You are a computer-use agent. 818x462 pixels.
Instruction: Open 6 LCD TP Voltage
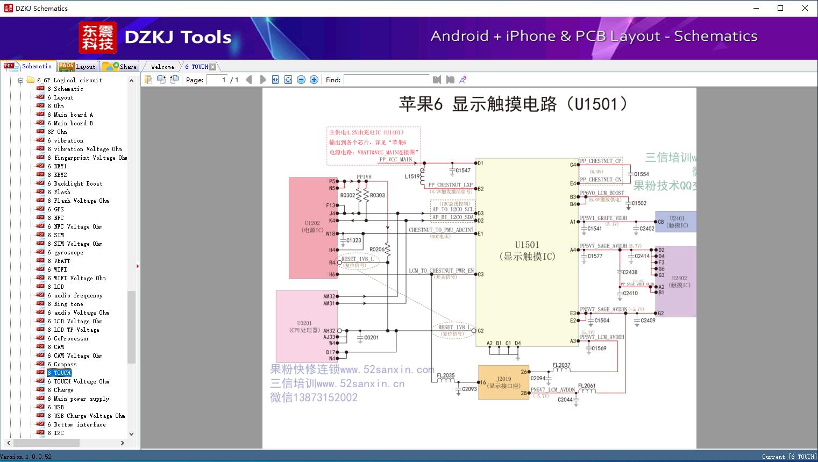click(x=73, y=330)
